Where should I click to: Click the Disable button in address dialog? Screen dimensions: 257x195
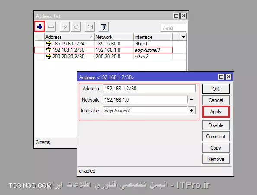[216, 125]
